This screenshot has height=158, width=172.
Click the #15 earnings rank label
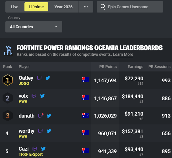(140, 84)
